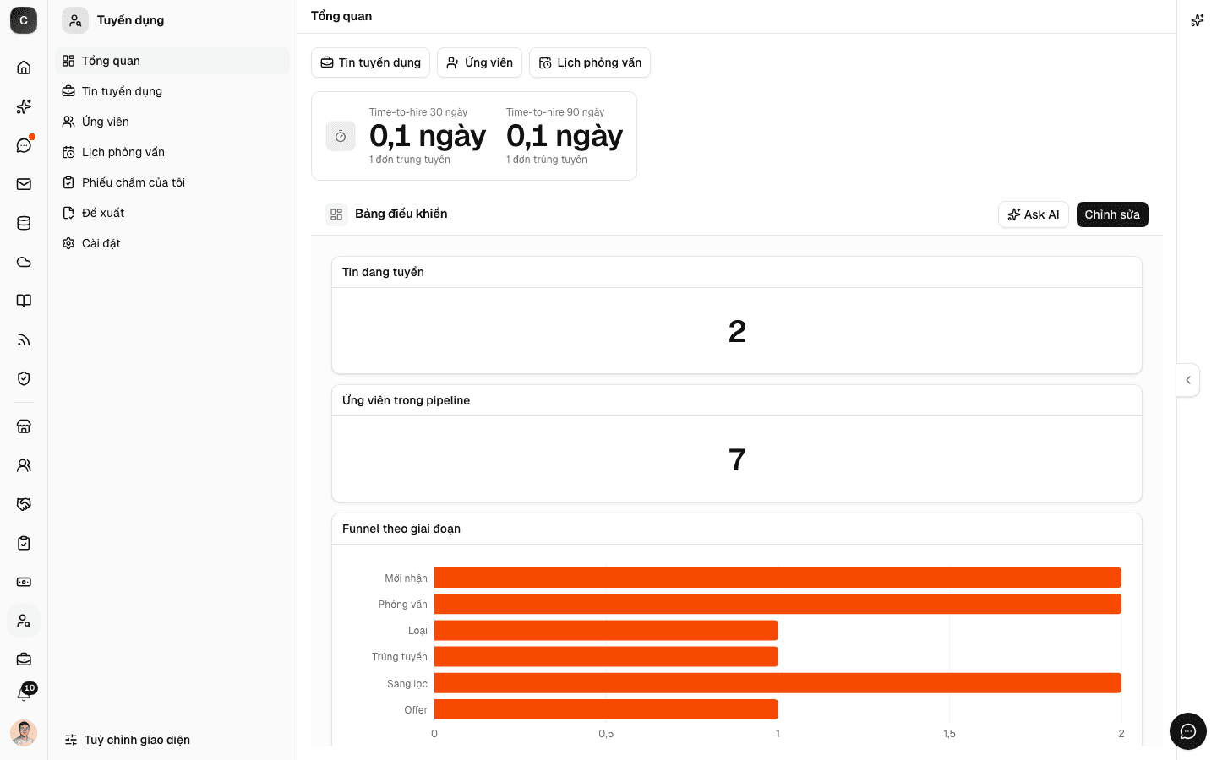Click the user profile avatar
Screen dimensions: 1217x760
click(24, 733)
